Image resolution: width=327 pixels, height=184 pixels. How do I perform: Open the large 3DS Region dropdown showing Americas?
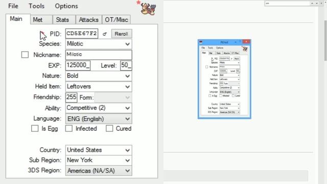click(99, 171)
